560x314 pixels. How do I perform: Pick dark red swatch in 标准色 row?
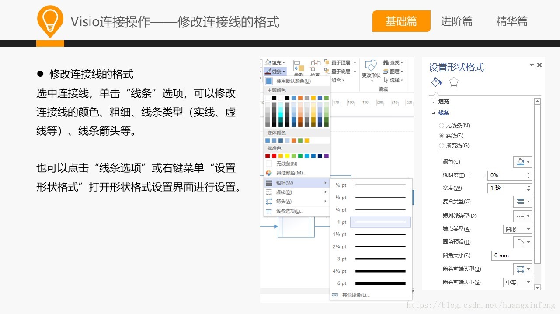click(x=268, y=156)
